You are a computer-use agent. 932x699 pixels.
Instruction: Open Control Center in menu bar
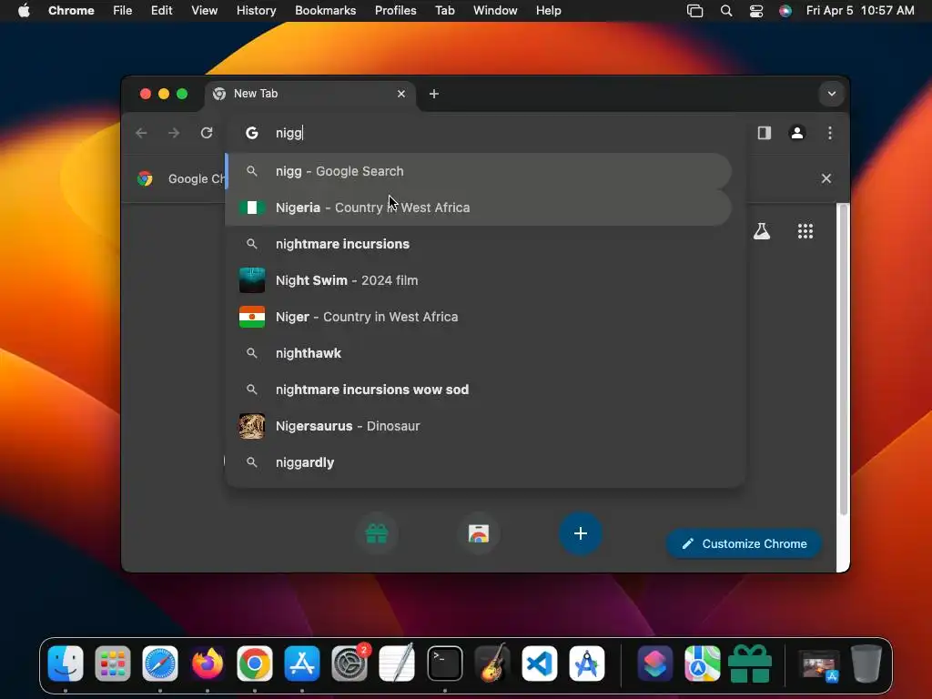coord(756,11)
